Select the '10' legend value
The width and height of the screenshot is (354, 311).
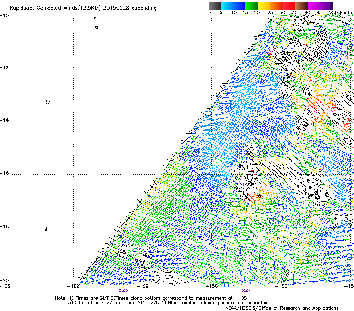234,13
